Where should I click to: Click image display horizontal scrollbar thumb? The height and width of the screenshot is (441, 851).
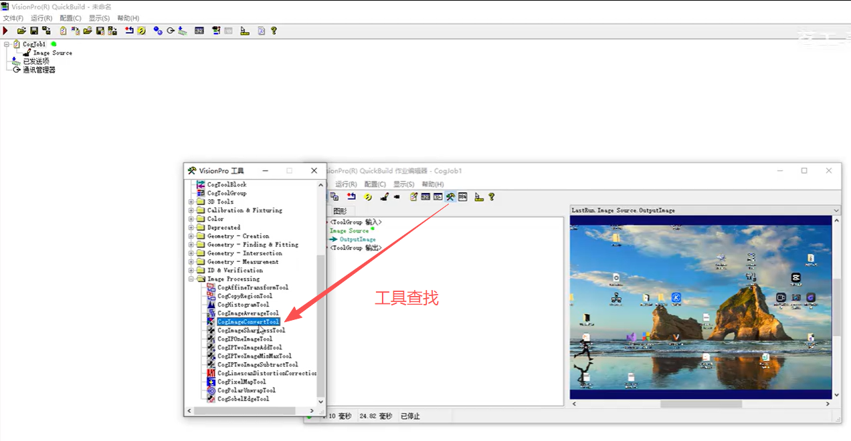pos(701,404)
